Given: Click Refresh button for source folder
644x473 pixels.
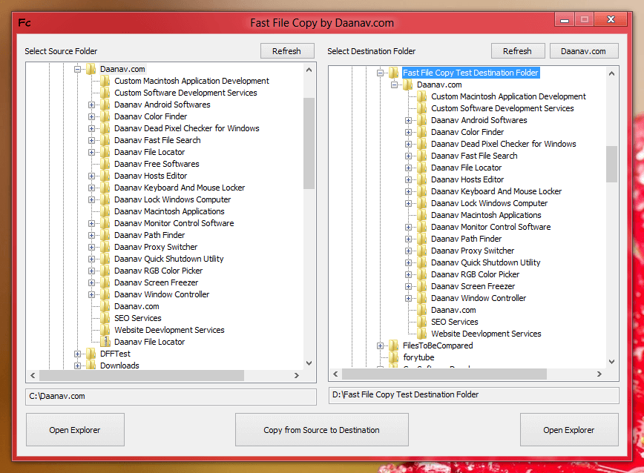Looking at the screenshot, I should pyautogui.click(x=287, y=51).
